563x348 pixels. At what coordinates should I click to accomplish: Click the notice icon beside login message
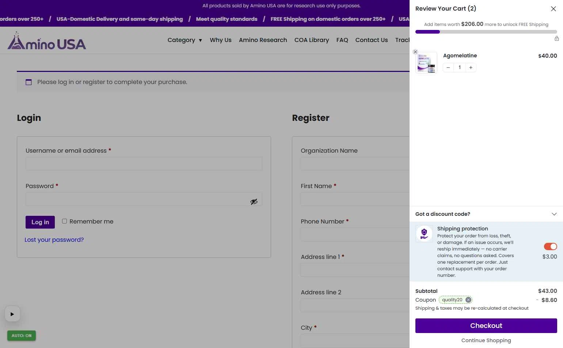click(x=28, y=82)
